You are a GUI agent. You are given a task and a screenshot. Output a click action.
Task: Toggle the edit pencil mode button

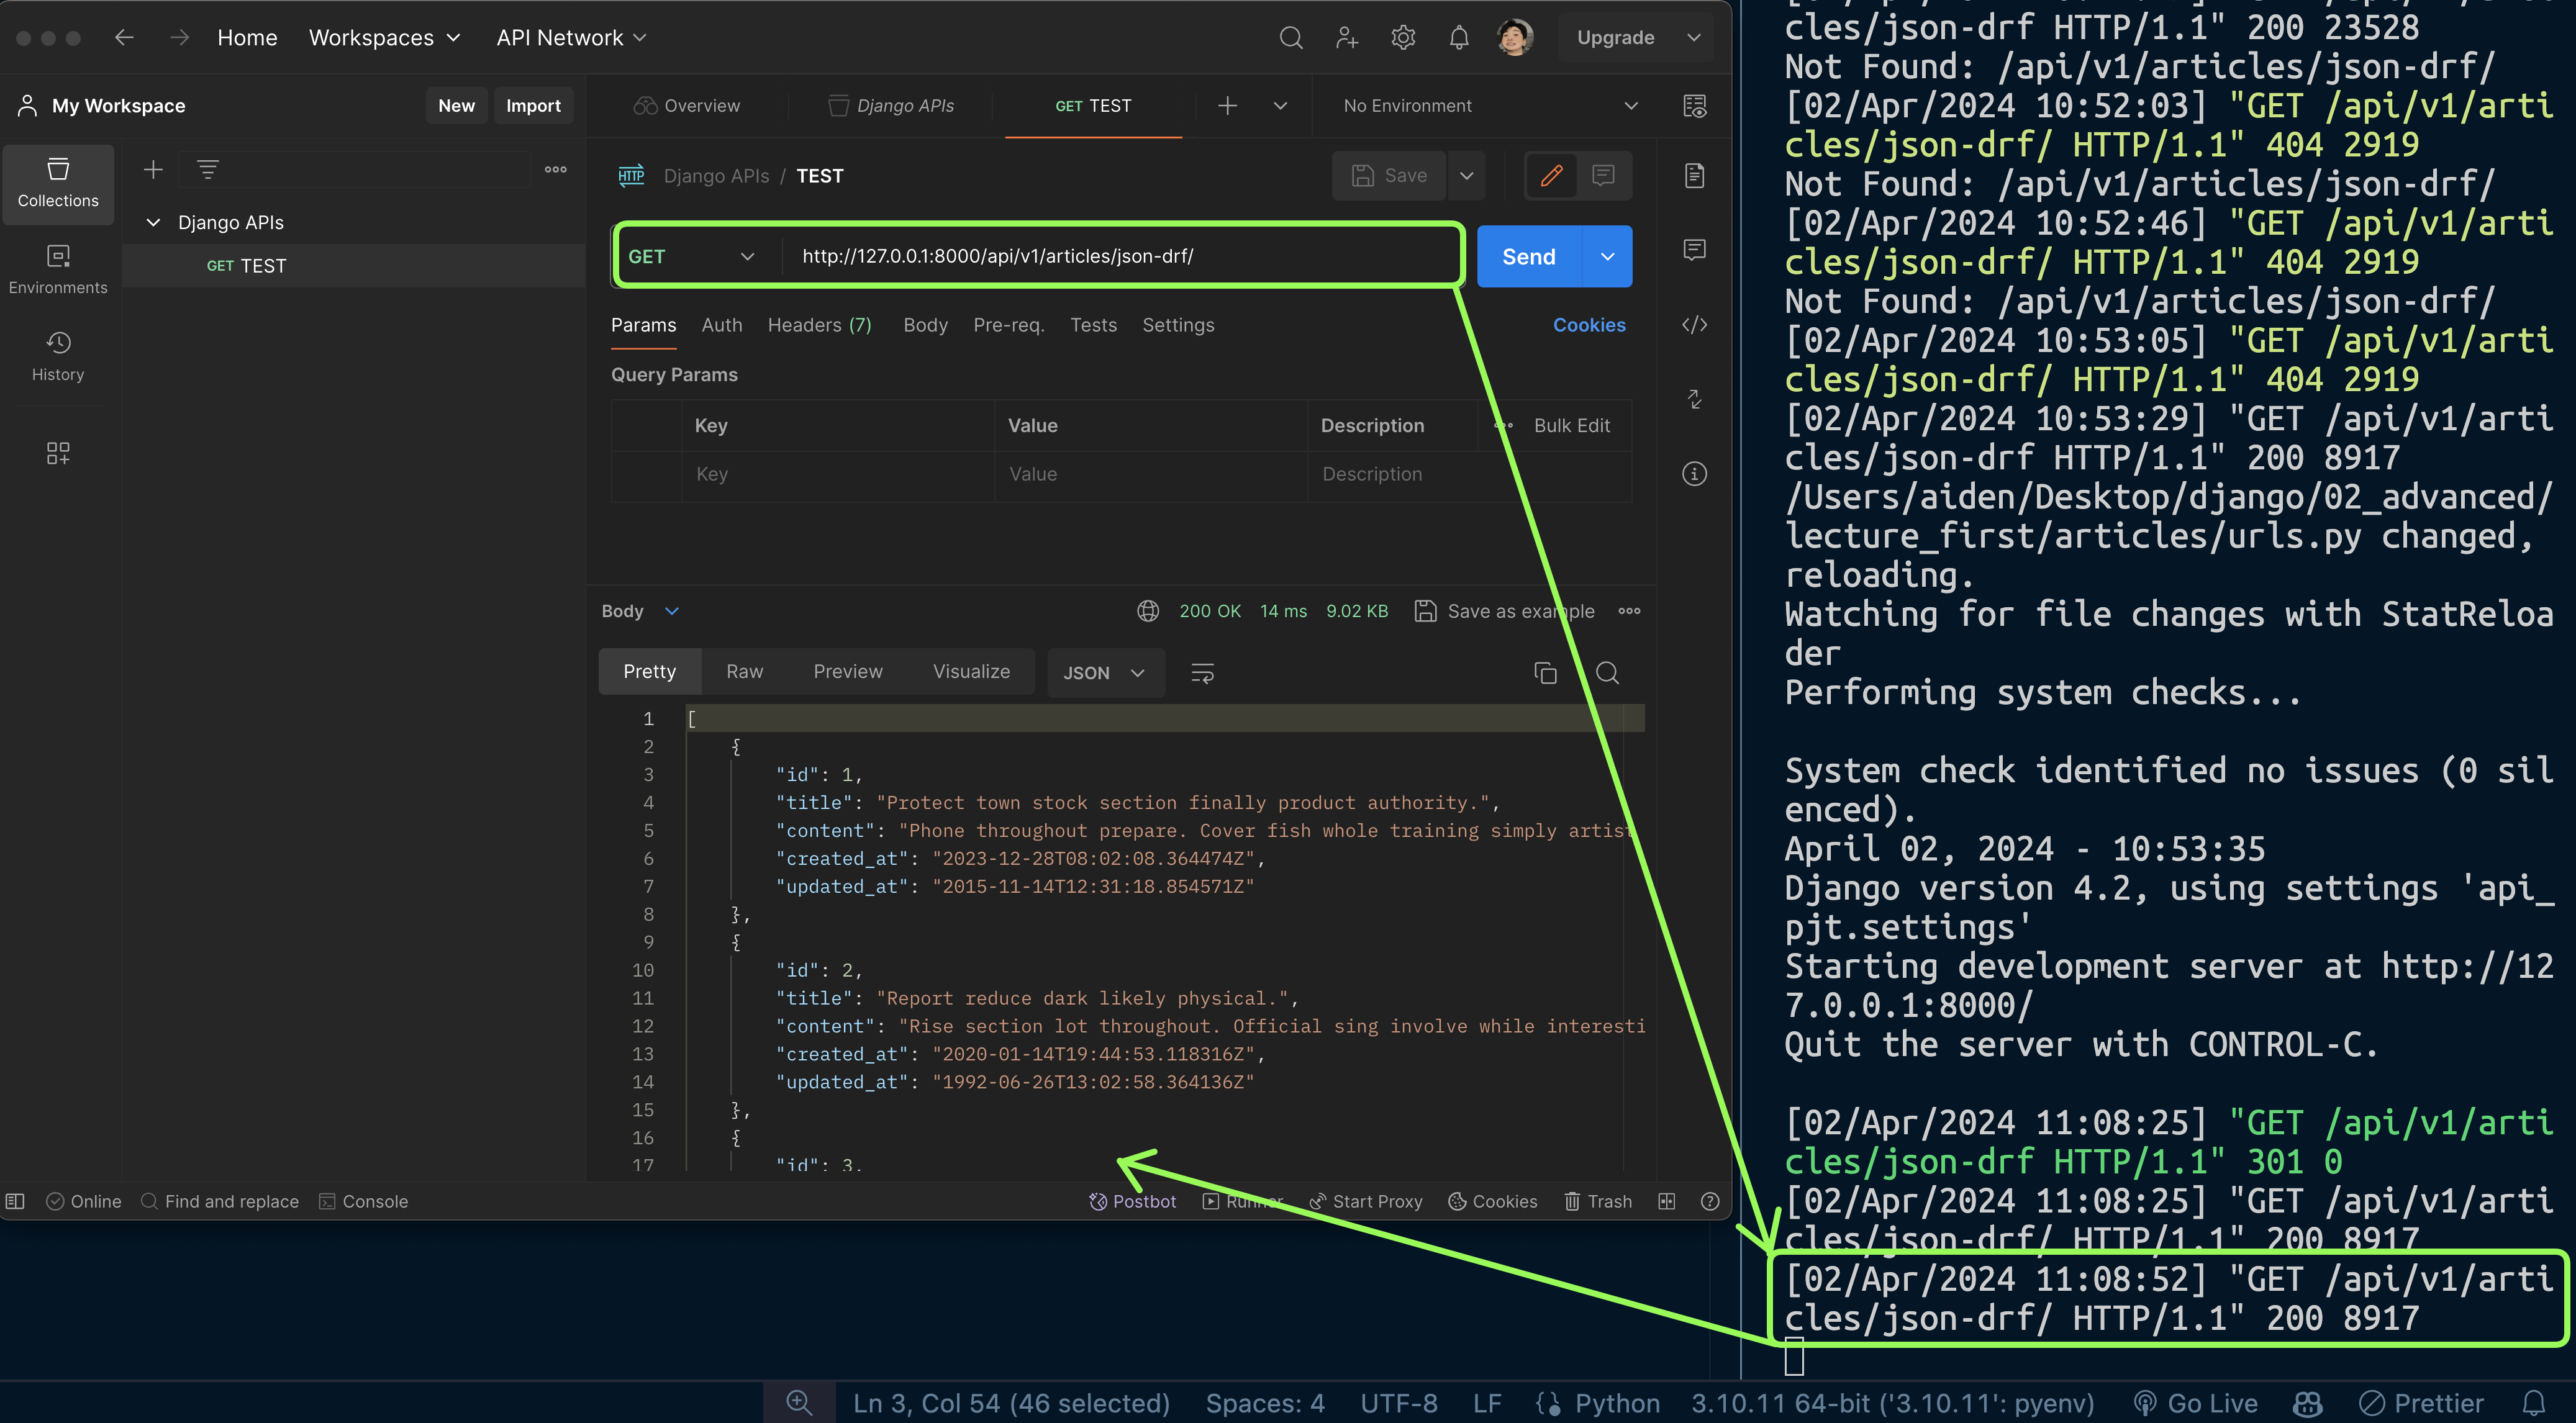1551,176
